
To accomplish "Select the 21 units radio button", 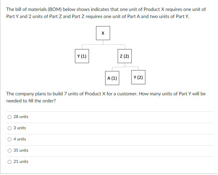I will (x=10, y=162).
